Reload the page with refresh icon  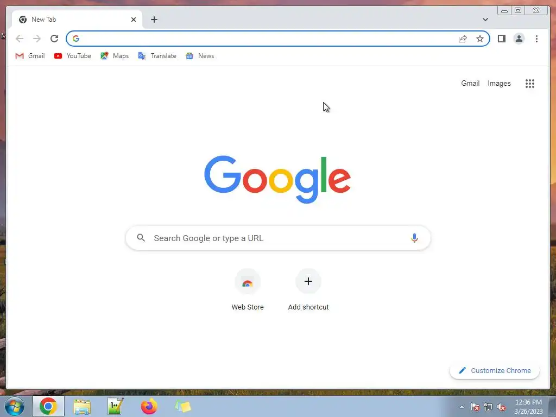[54, 39]
